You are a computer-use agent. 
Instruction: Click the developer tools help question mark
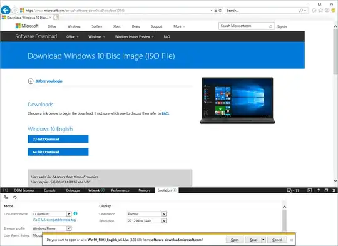point(319,190)
